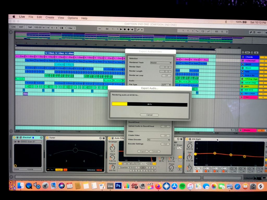The height and width of the screenshot is (200, 267).
Task: Toggle the Loop switch in the control bar
Action: (203, 31)
